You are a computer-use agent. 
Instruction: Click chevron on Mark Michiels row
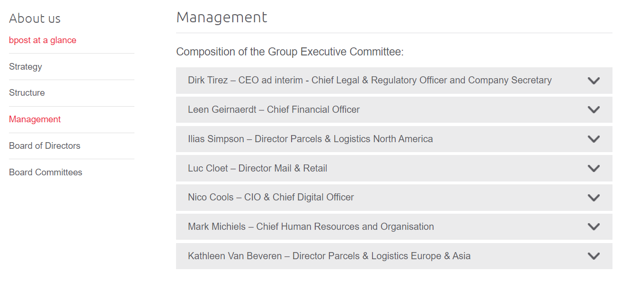(594, 227)
